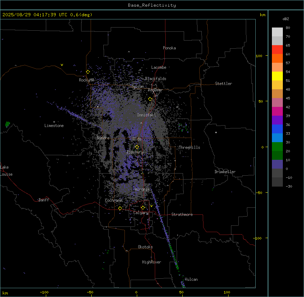Select the yellow V marker northwest of RockyMH
The width and height of the screenshot is (304, 297).
click(62, 65)
